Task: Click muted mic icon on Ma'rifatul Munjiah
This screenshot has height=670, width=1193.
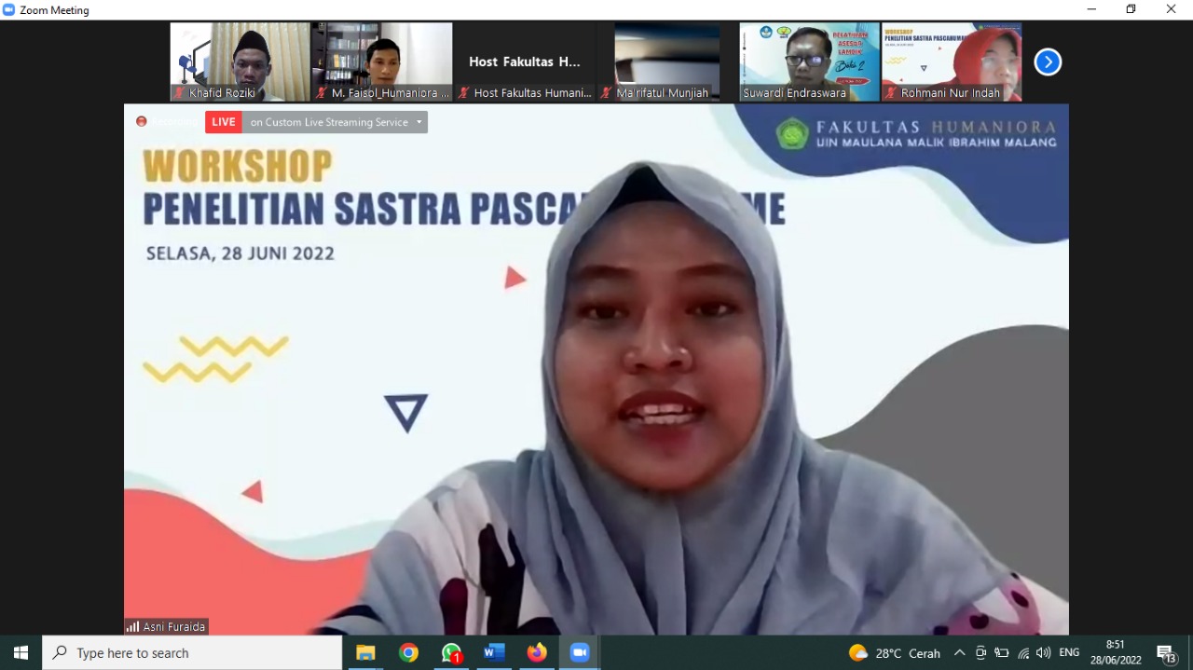Action: coord(606,93)
